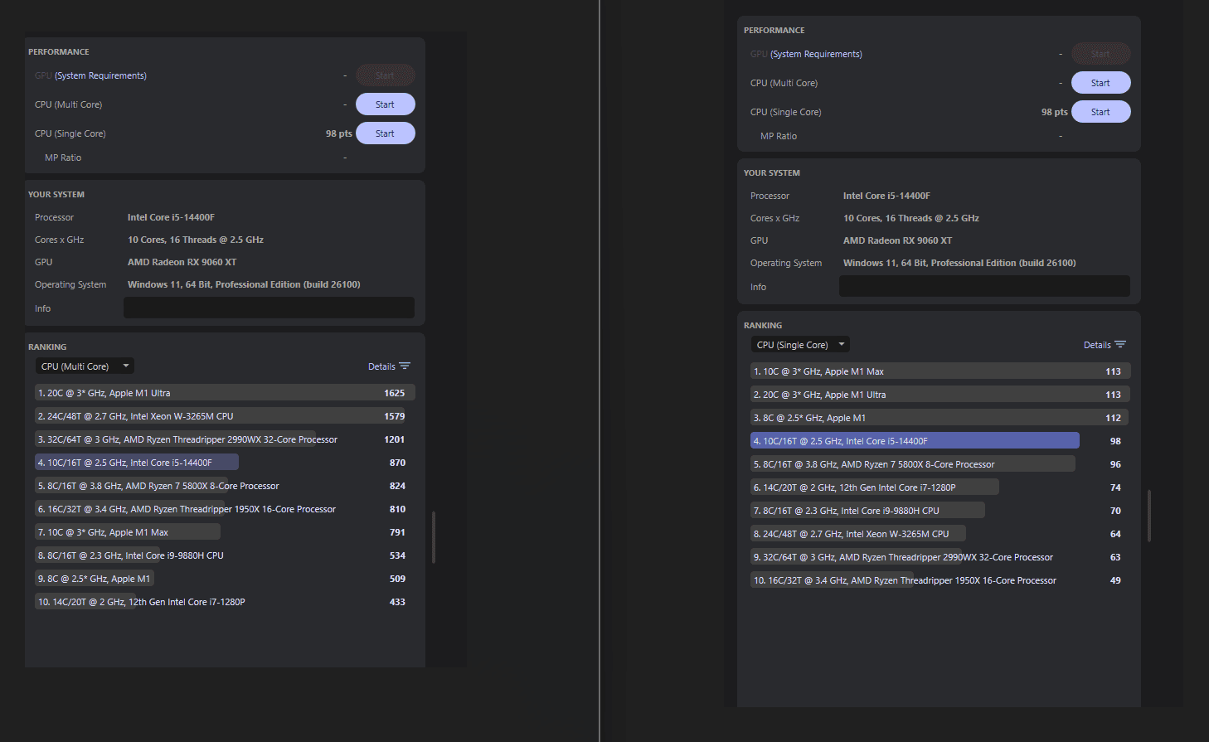Focus the Info field in left panel
1209x742 pixels.
pyautogui.click(x=269, y=308)
